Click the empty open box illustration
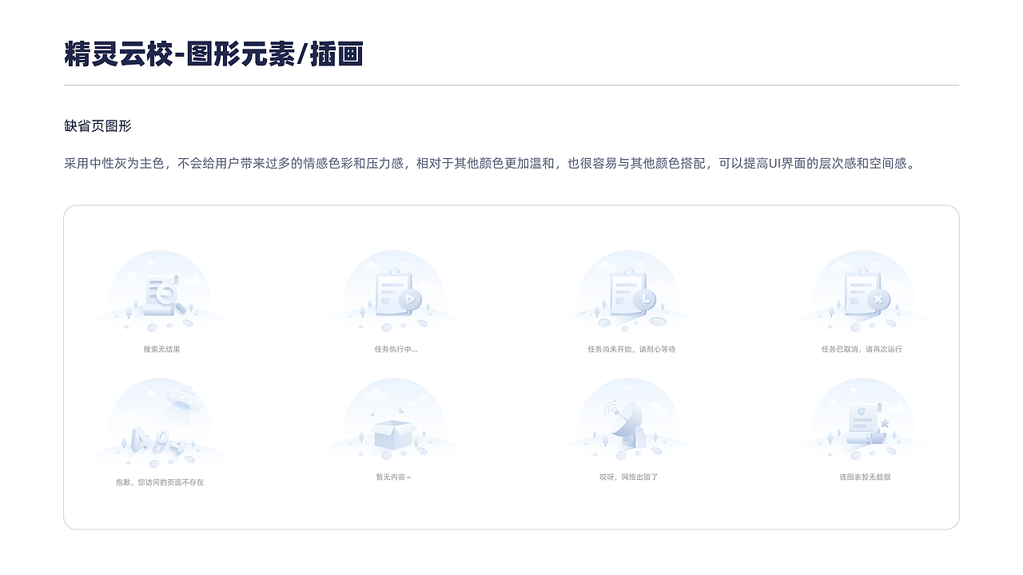1023x575 pixels. tap(393, 423)
